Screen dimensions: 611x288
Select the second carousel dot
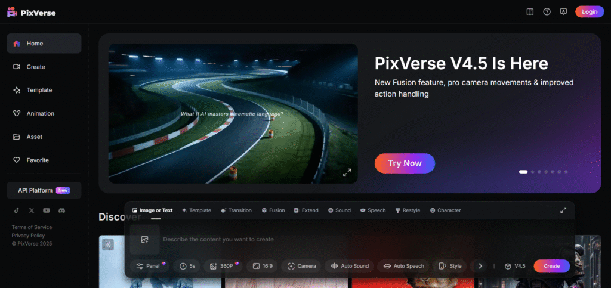(533, 172)
